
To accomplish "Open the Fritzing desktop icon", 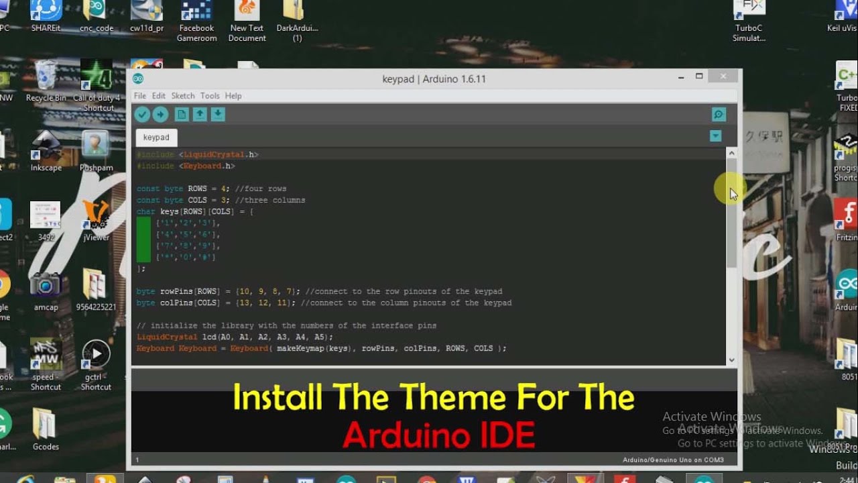I will pos(846,221).
